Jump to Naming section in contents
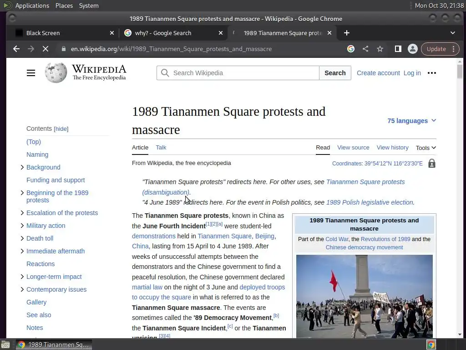The height and width of the screenshot is (350, 466). click(37, 154)
